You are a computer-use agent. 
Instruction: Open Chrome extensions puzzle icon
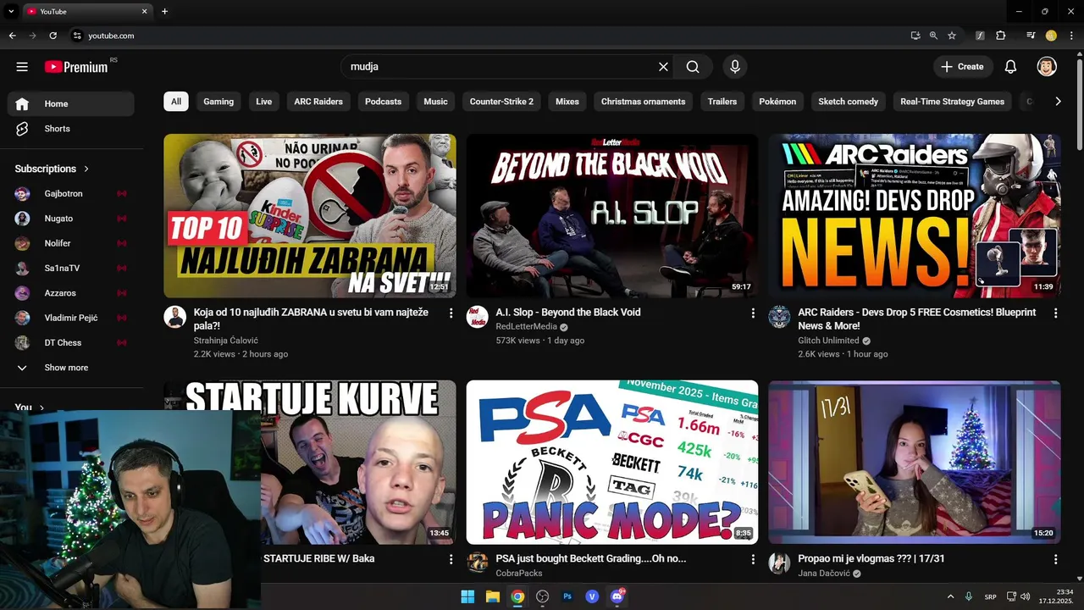click(x=1001, y=36)
